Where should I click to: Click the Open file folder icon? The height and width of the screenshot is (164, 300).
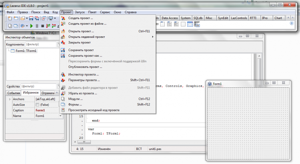22,18
